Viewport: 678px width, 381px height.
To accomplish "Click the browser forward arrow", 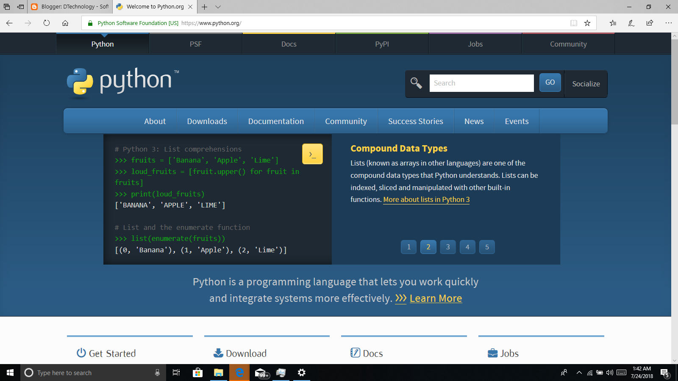I will (28, 23).
